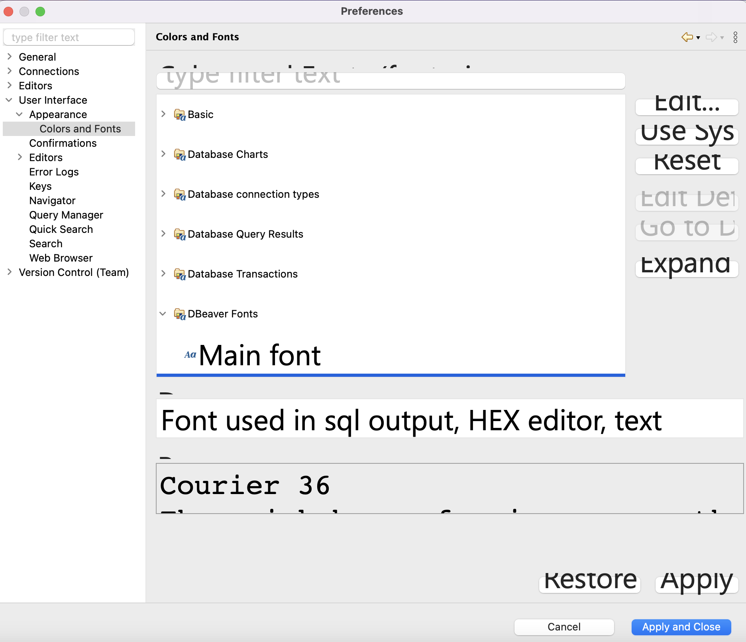Click the Database Transactions folder icon

(180, 274)
